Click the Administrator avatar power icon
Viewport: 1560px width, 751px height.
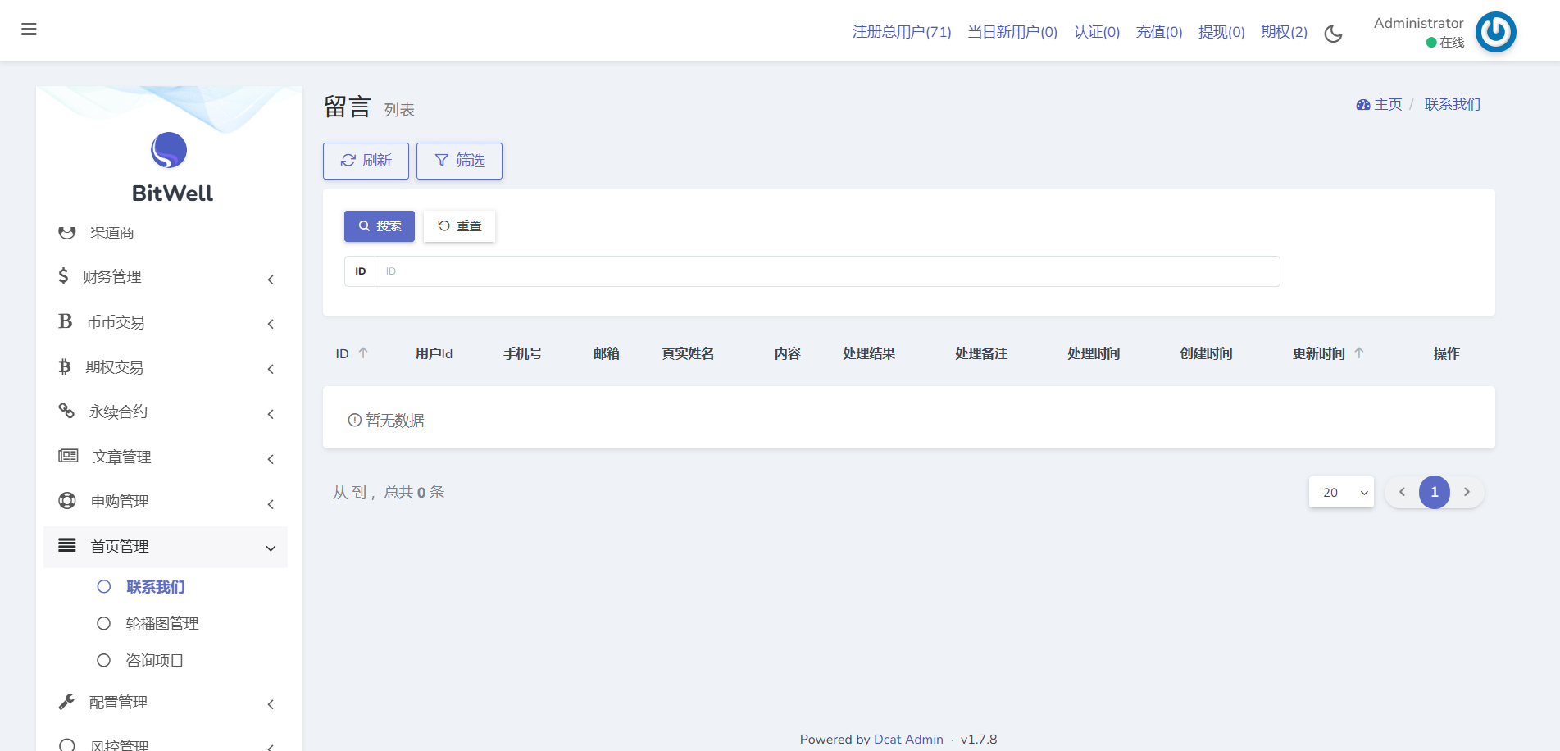(1495, 32)
